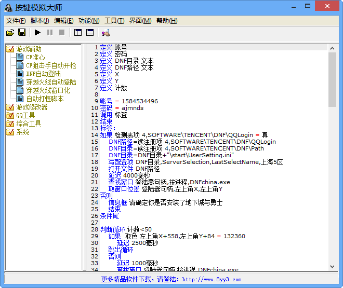This screenshot has width=343, height=288.
Task: Expand the 游戏修改器 folder
Action: (x=32, y=107)
